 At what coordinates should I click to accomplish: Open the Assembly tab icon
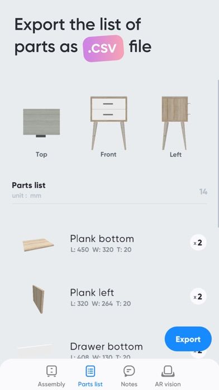click(x=51, y=371)
